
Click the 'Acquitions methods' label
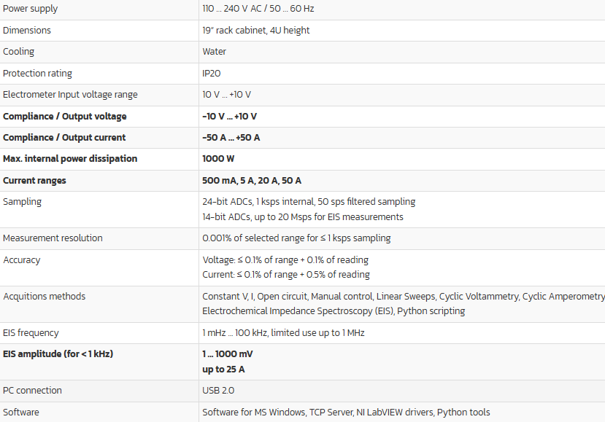(x=44, y=296)
